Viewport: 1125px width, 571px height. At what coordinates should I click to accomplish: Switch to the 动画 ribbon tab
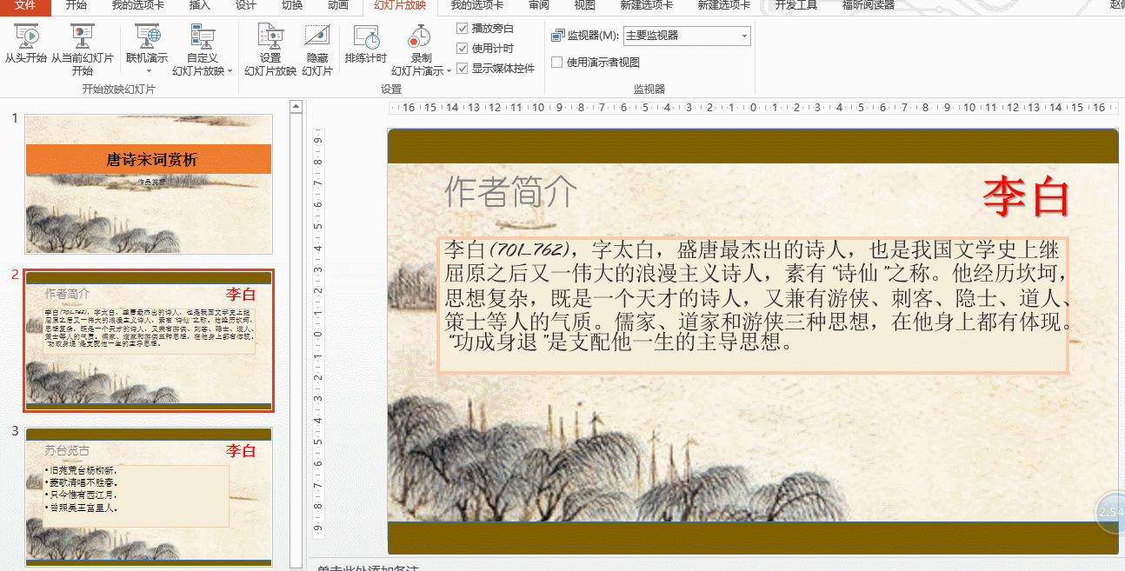pyautogui.click(x=338, y=5)
